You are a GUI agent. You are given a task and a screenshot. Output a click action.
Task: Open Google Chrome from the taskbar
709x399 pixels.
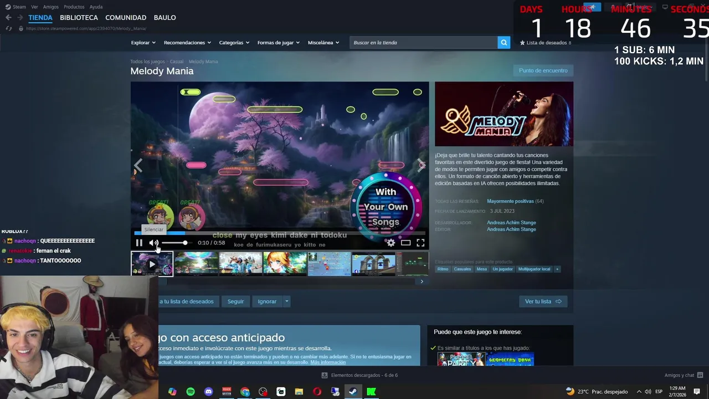tap(245, 392)
